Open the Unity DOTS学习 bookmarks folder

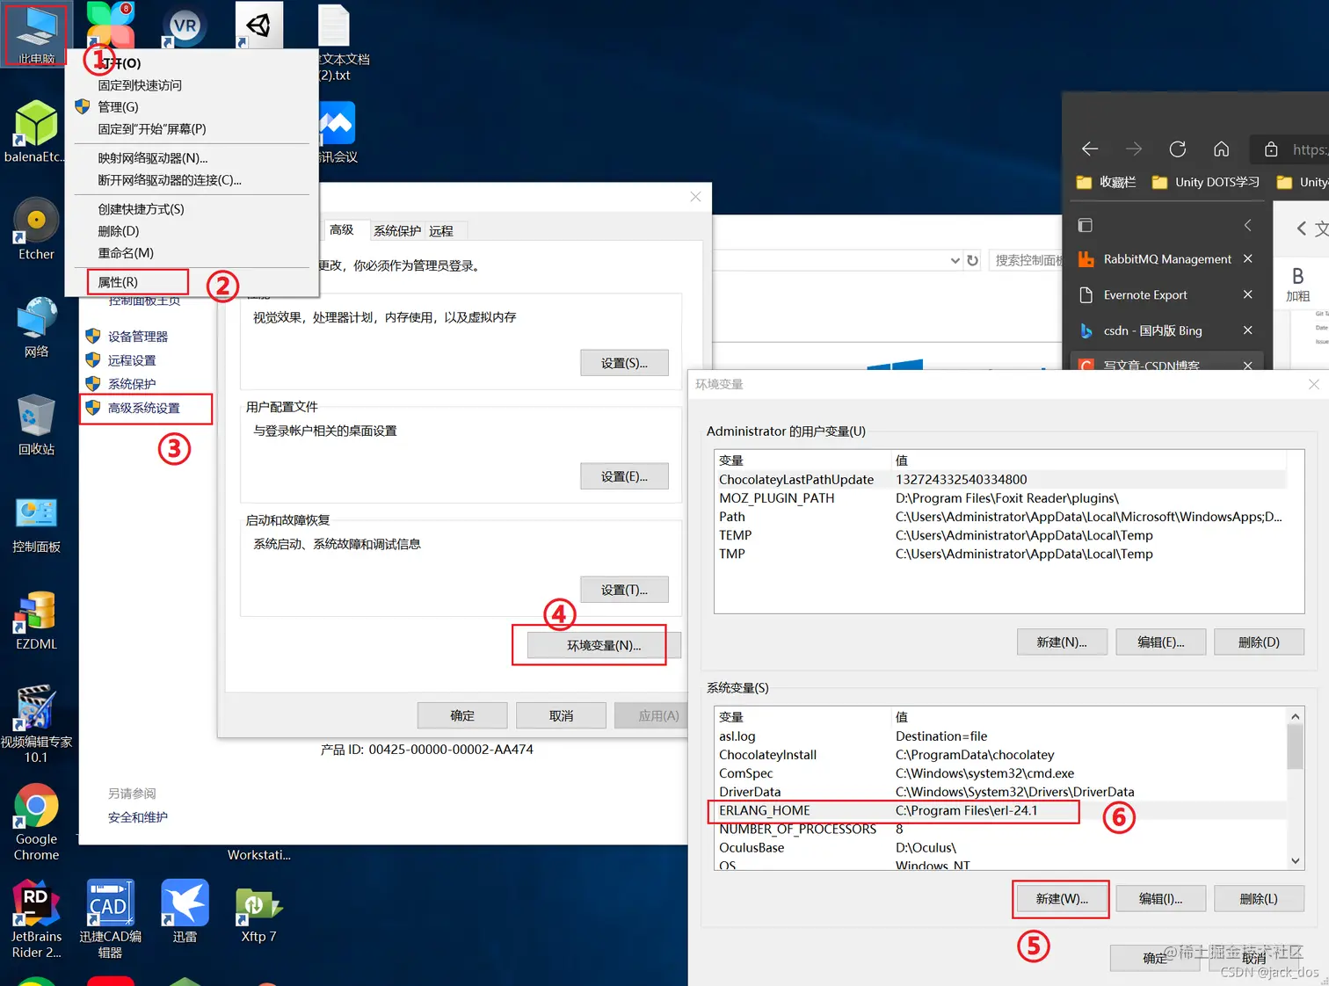pos(1206,182)
